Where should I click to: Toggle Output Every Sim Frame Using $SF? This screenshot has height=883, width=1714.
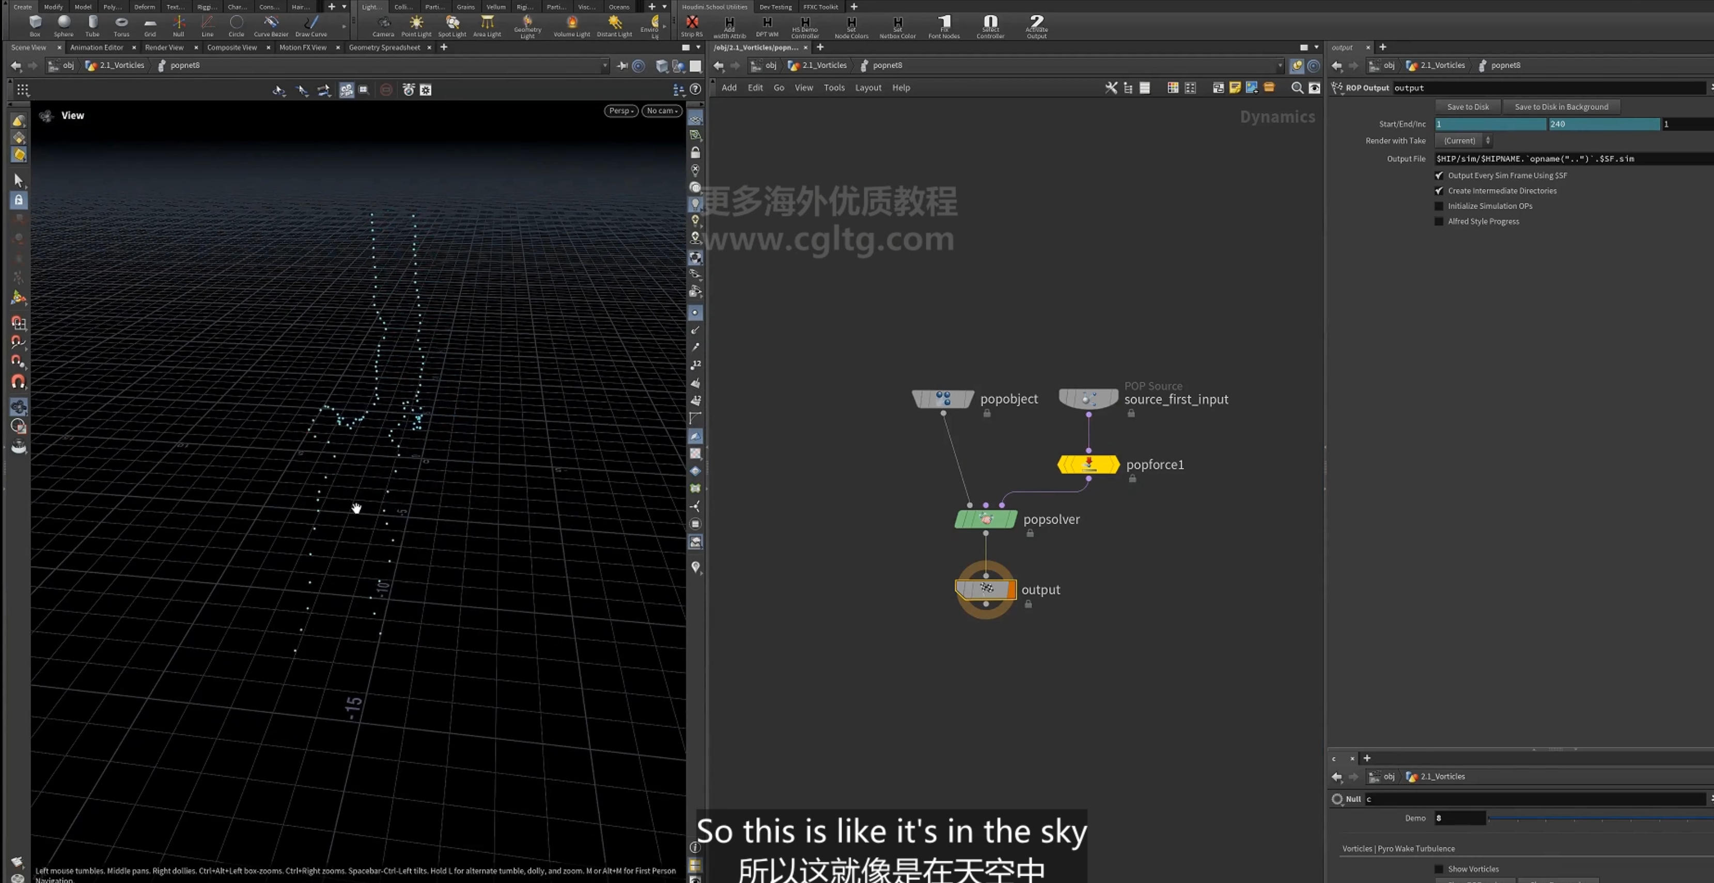(x=1439, y=176)
